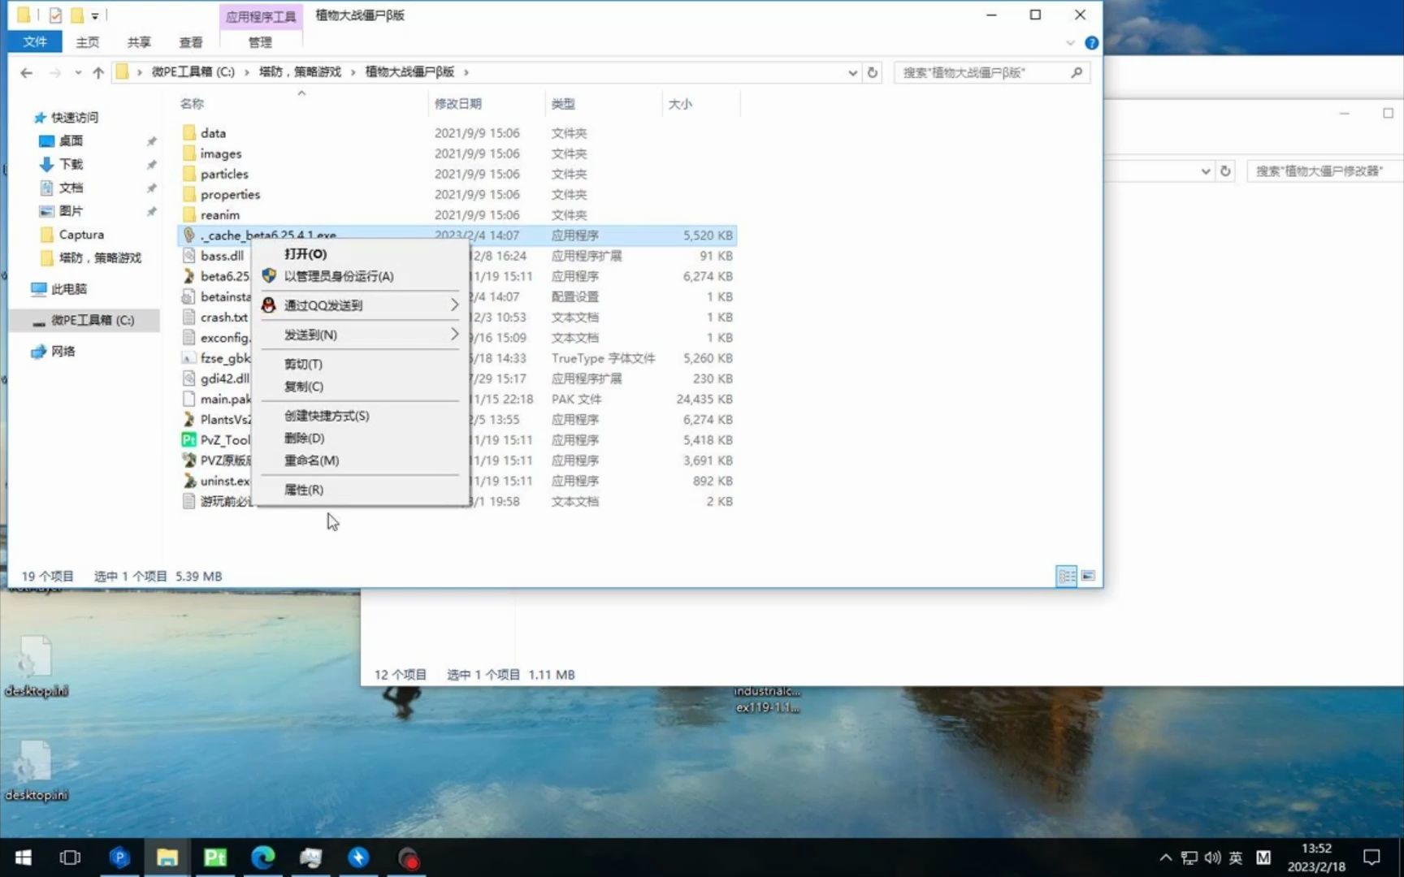
Task: Click the Windows Start button
Action: 24,858
